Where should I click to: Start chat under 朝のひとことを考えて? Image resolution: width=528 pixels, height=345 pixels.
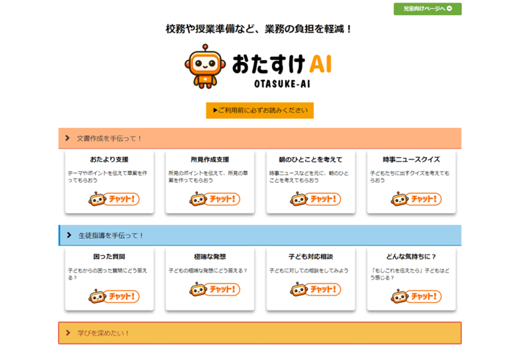pyautogui.click(x=315, y=199)
